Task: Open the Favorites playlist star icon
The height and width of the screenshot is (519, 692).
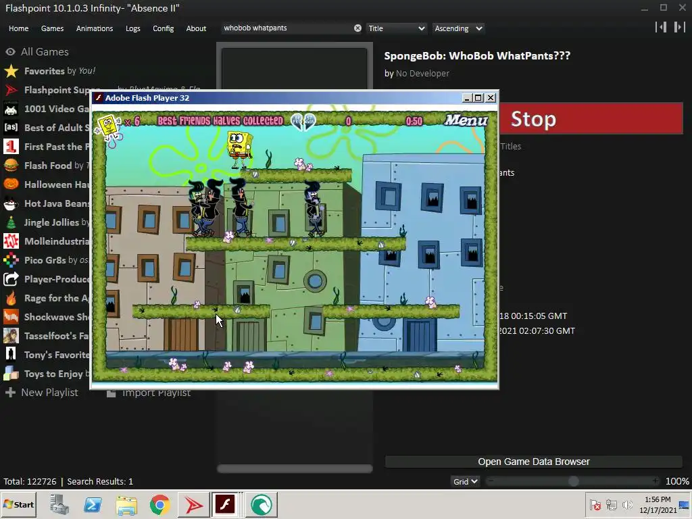Action: pyautogui.click(x=11, y=71)
